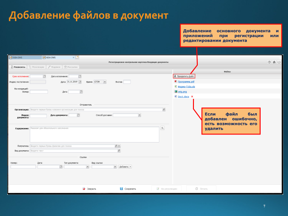Image resolution: width=288 pixels, height=216 pixels.
Task: Switch to the Реквизиты tab
Action: tap(19, 68)
